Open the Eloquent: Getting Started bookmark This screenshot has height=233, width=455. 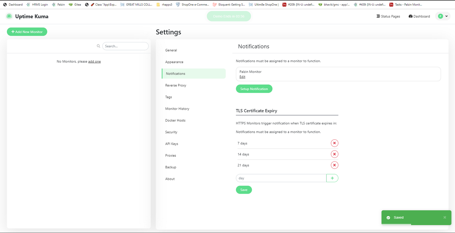click(x=229, y=4)
